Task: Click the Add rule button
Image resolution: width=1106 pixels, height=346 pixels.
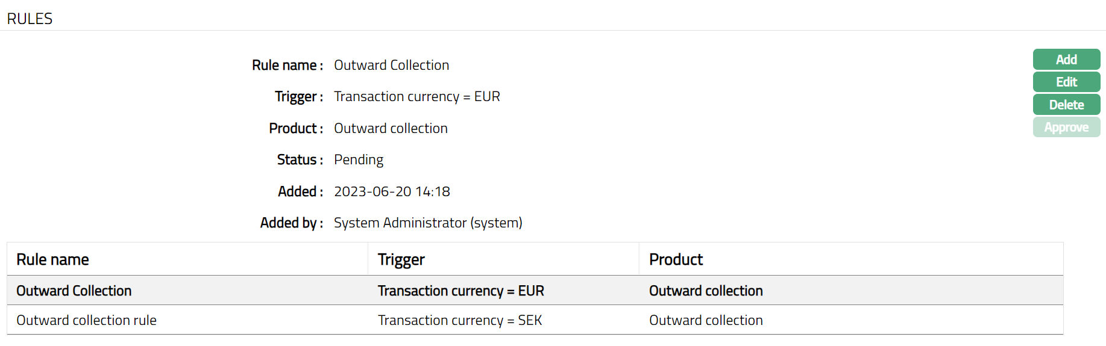Action: point(1066,60)
